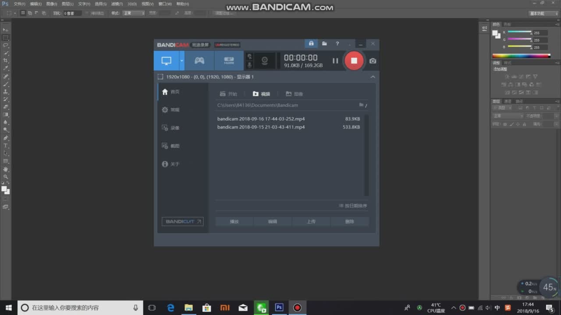Select the Rectangular Marquee tool in the toolbar
The height and width of the screenshot is (315, 561).
pyautogui.click(x=6, y=37)
